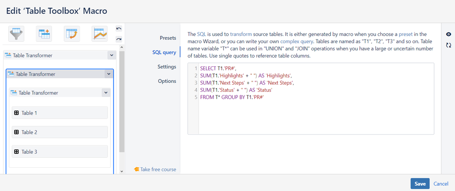Click the refresh preview arrows icon
Screen dimensions: 455x191
[x=449, y=45]
